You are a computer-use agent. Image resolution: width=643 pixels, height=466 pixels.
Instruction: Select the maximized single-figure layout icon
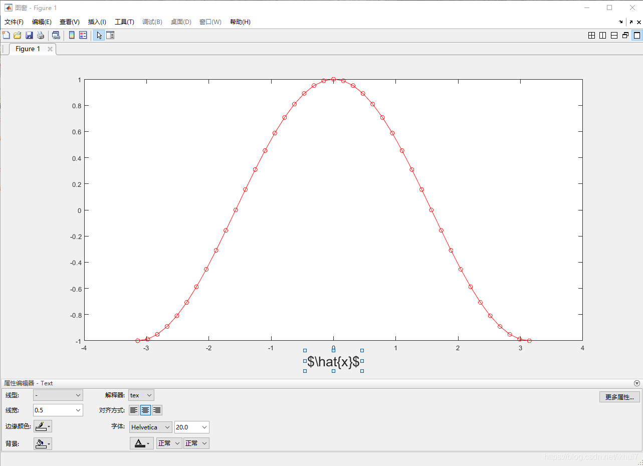(637, 35)
